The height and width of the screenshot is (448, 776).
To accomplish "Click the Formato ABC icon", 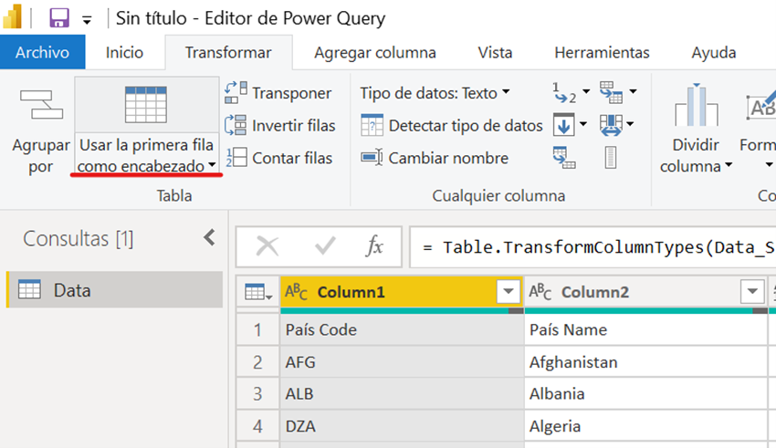I will tap(761, 105).
